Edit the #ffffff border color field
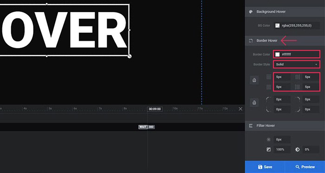The width and height of the screenshot is (325, 173). click(297, 54)
